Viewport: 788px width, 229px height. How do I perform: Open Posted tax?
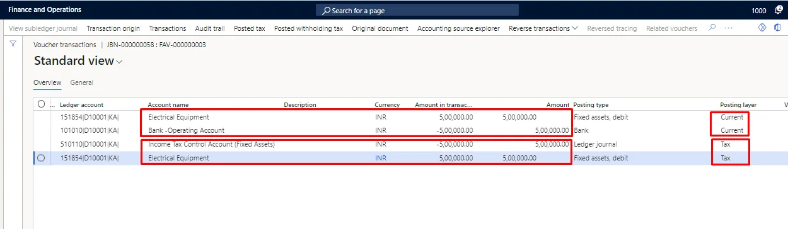coord(250,28)
